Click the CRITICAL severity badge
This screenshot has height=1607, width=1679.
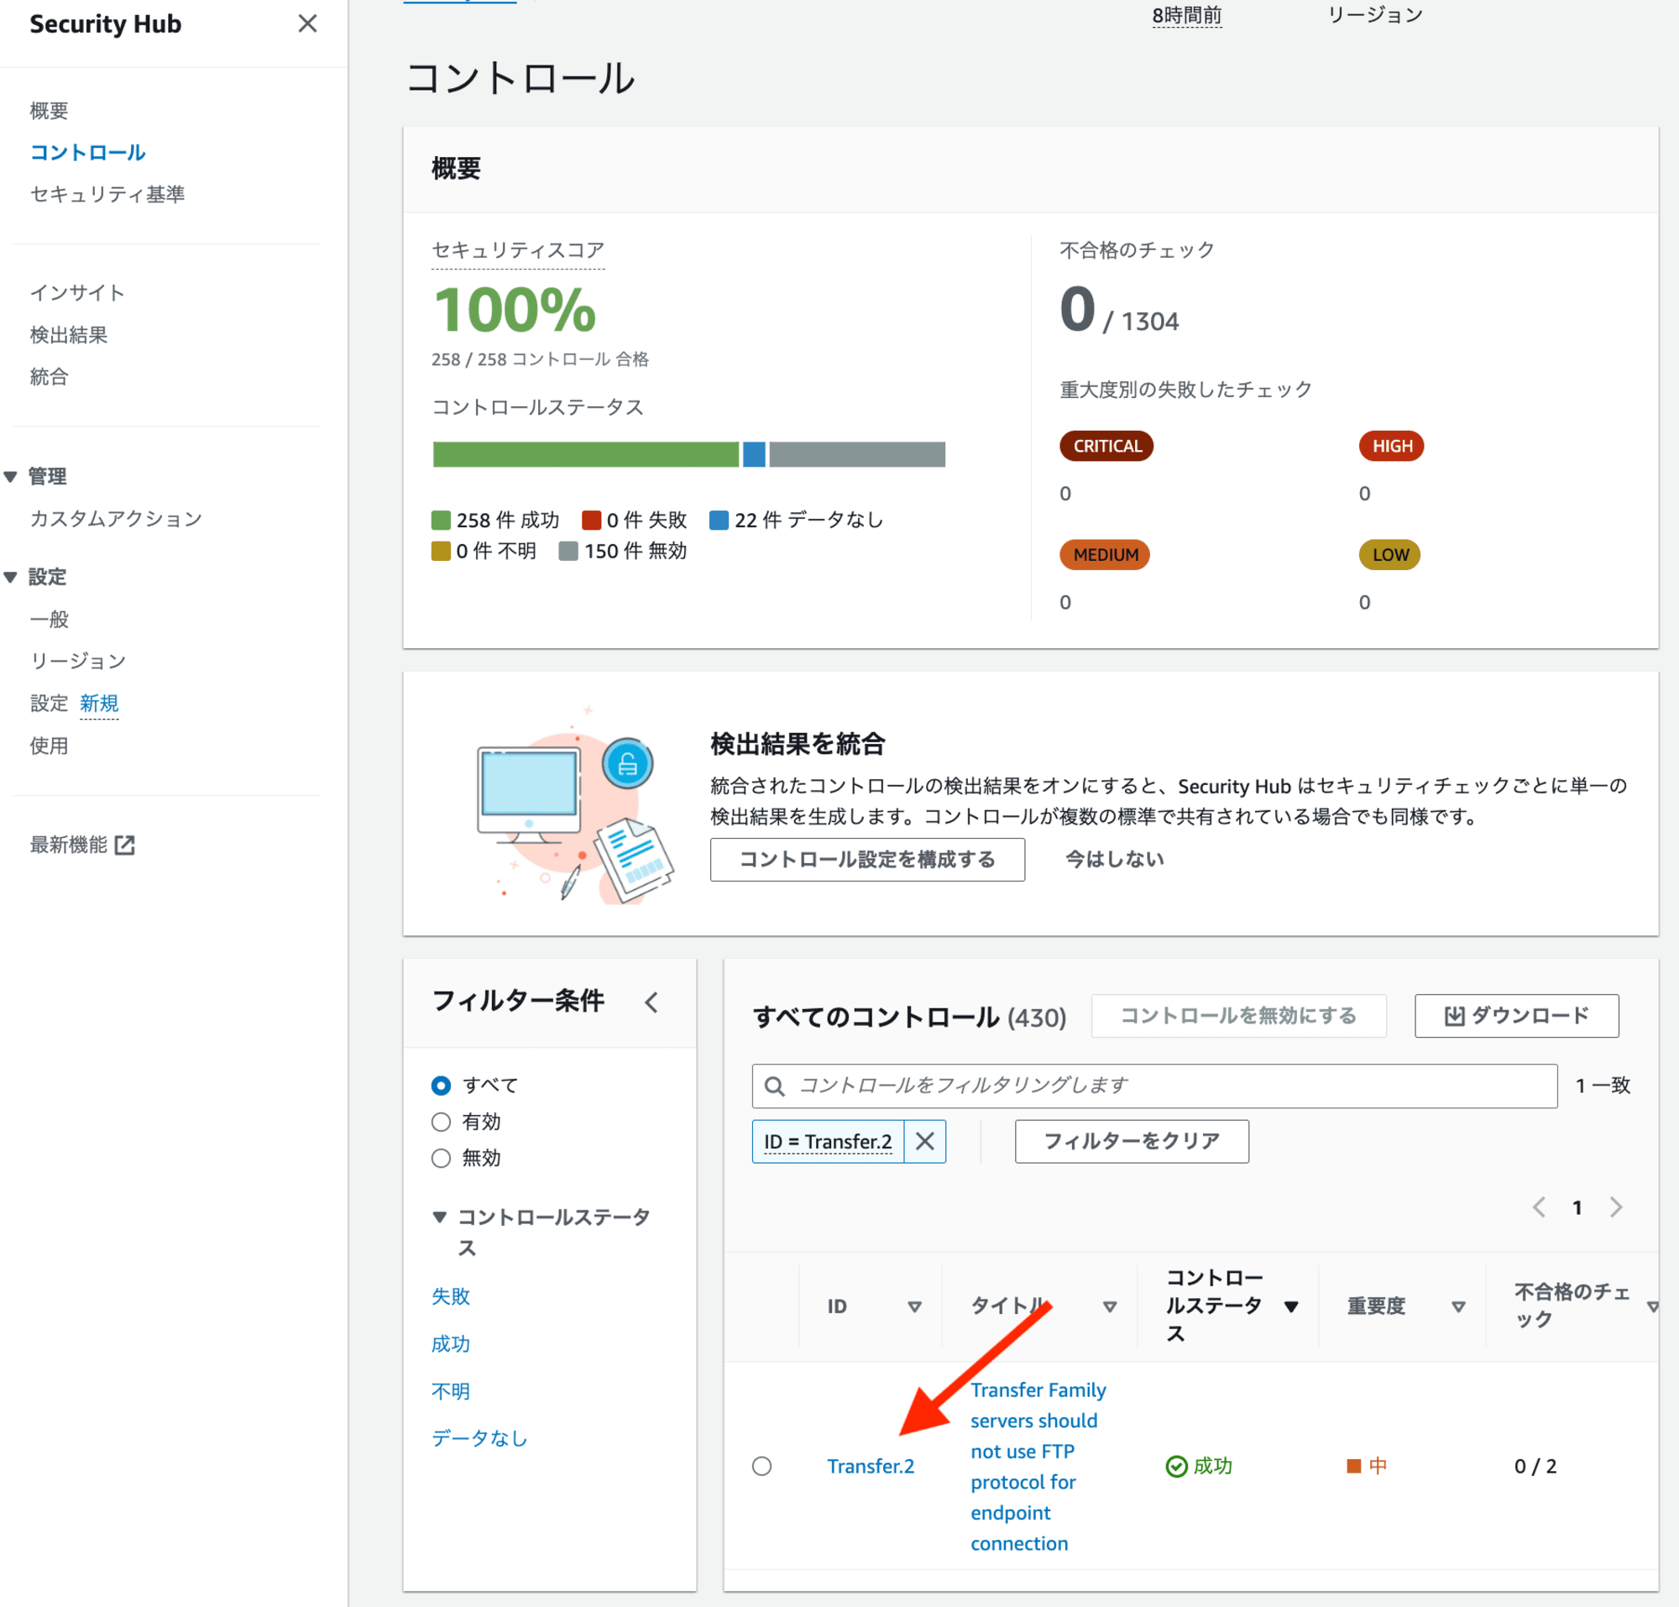(x=1106, y=447)
